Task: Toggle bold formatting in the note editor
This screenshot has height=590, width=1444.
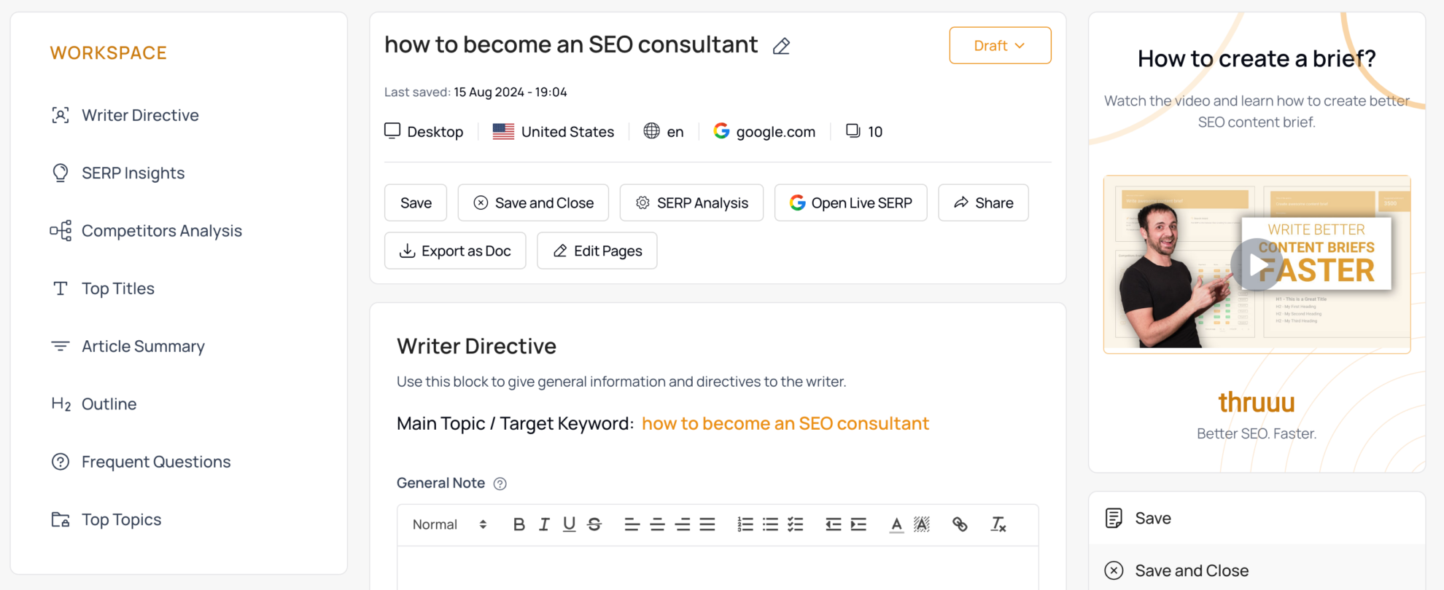Action: 519,524
